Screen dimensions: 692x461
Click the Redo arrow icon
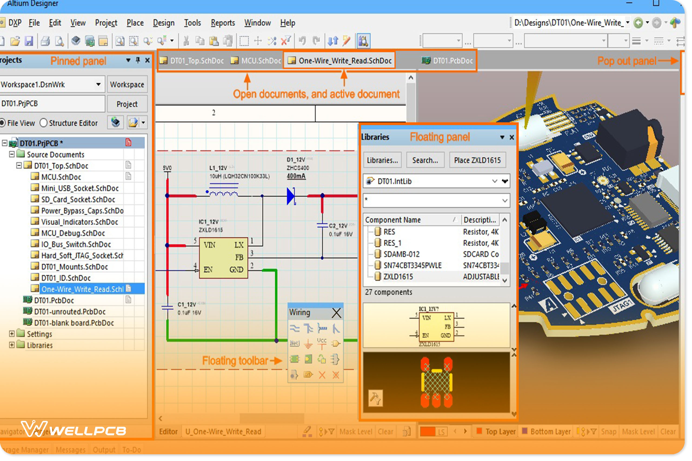click(x=317, y=41)
